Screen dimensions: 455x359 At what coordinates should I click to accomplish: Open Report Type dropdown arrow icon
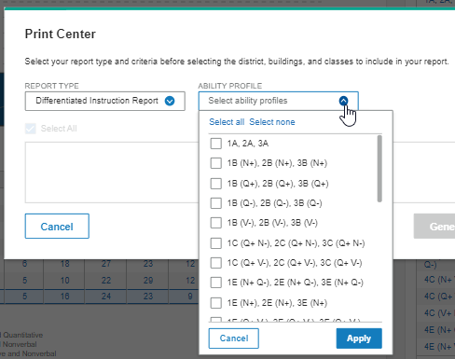click(x=170, y=101)
